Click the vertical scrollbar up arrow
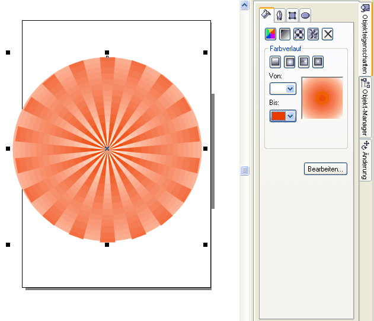This screenshot has width=374, height=321. [x=244, y=5]
